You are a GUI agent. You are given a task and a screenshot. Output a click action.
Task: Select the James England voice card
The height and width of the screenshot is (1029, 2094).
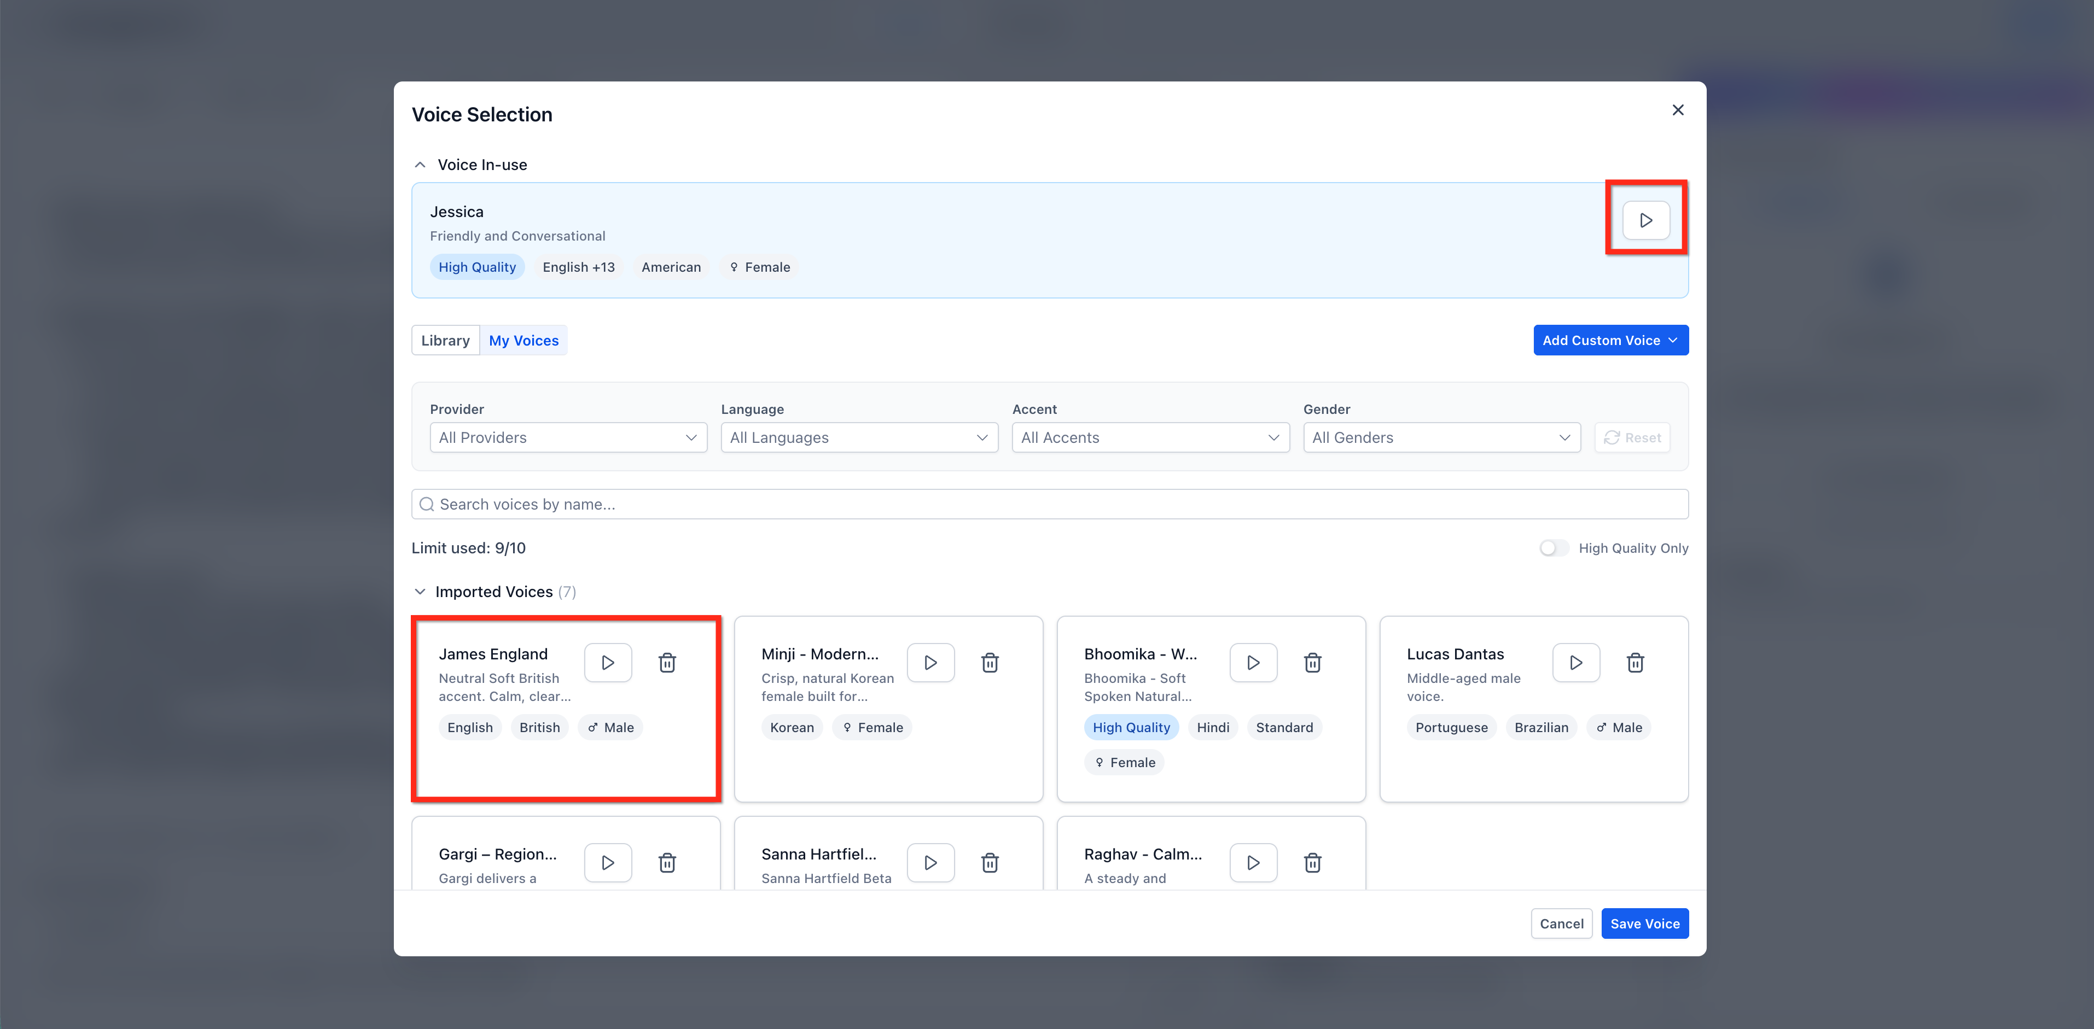click(566, 709)
